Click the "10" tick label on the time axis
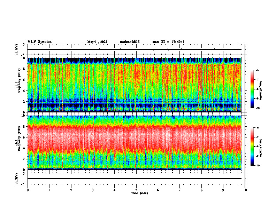Screen dimensions: 276x213 [245, 190]
